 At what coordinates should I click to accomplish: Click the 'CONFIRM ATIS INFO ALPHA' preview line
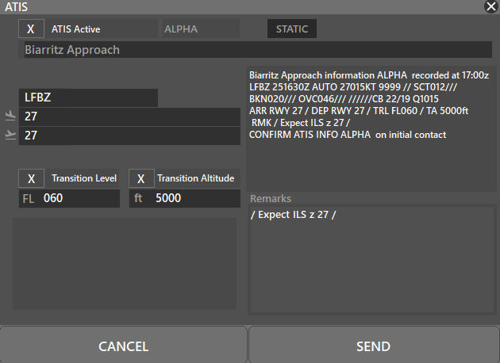[x=348, y=135]
